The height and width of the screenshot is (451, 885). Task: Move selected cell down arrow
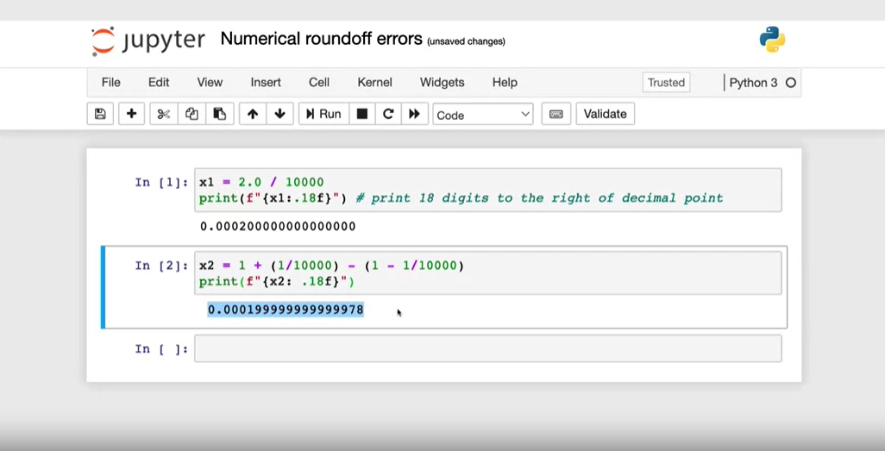280,114
